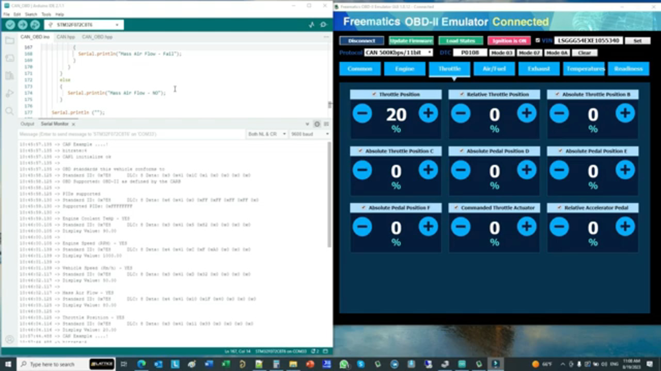Viewport: 661px width, 371px height.
Task: Open Boards Manager icon in Arduino sidebar
Action: [x=9, y=58]
